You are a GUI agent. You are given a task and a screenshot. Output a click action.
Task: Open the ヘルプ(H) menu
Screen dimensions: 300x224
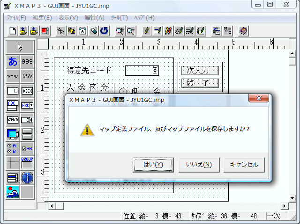click(144, 18)
